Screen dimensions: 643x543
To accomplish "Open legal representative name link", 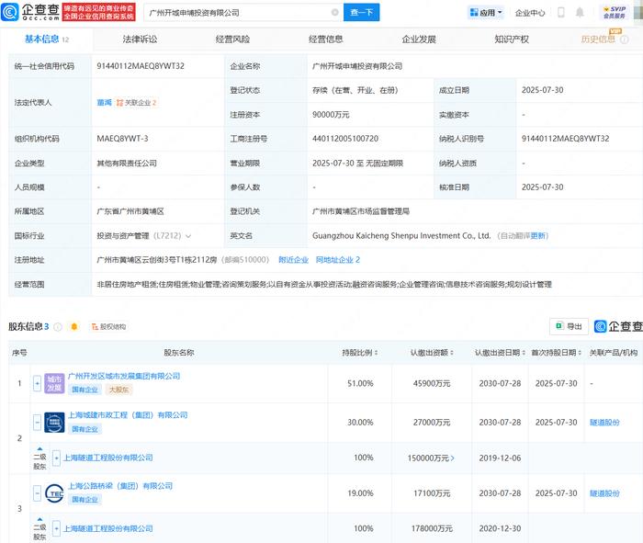I will point(104,103).
